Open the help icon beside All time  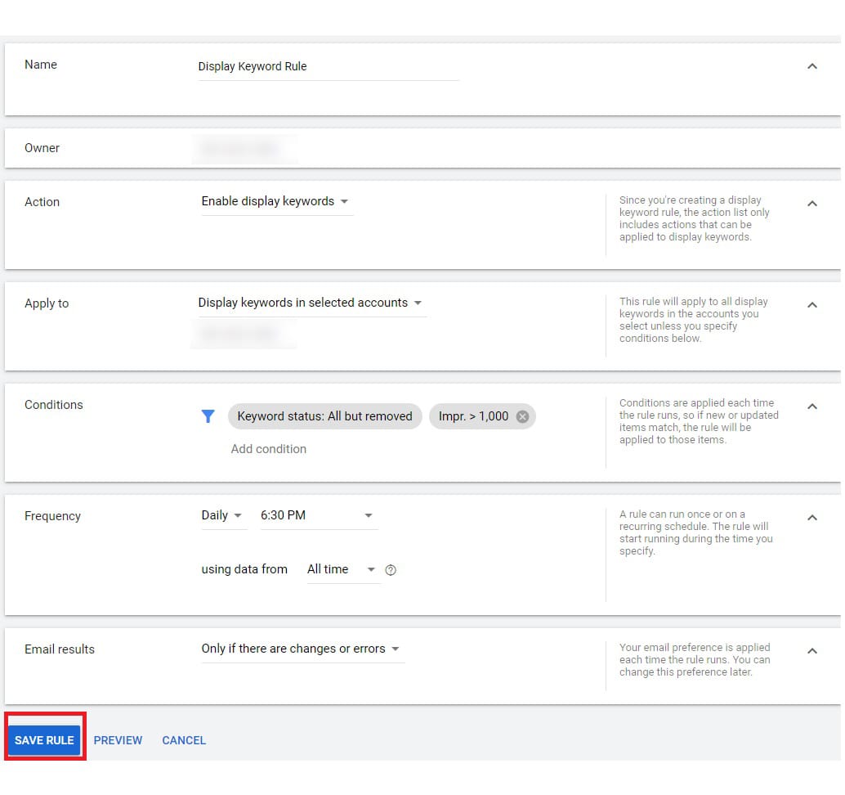click(x=391, y=570)
